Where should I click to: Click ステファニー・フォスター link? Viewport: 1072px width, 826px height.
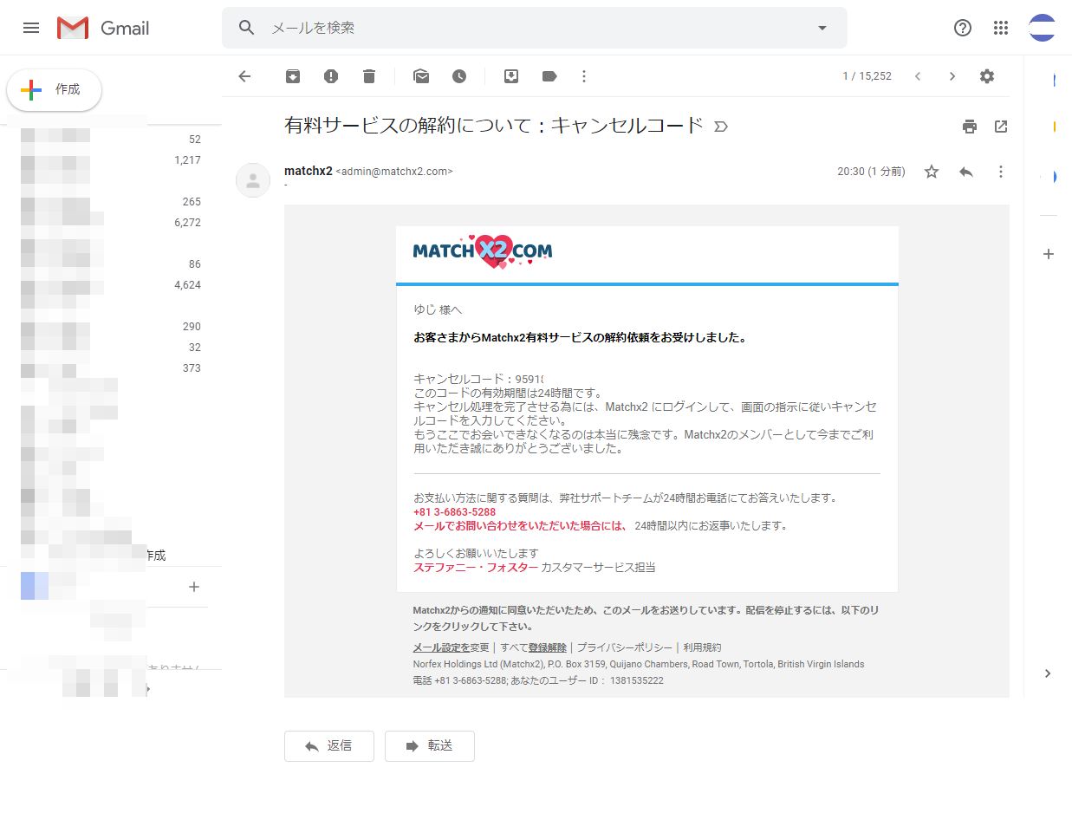[x=476, y=568]
